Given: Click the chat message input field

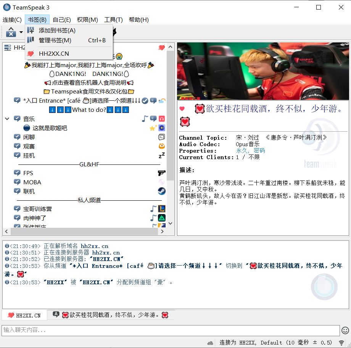Looking at the screenshot, I should click(x=171, y=330).
